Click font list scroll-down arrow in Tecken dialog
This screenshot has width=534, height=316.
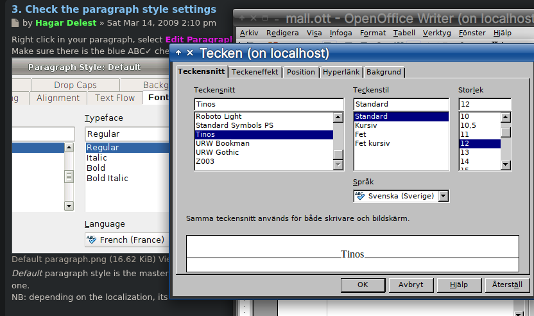point(338,165)
